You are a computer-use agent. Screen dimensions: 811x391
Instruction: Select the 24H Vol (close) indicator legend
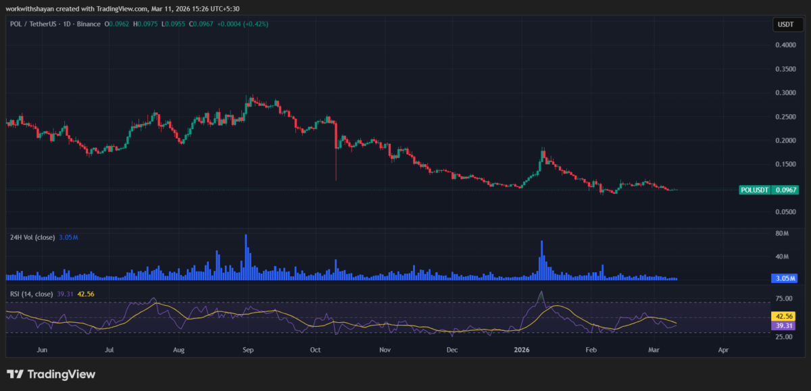pyautogui.click(x=34, y=238)
